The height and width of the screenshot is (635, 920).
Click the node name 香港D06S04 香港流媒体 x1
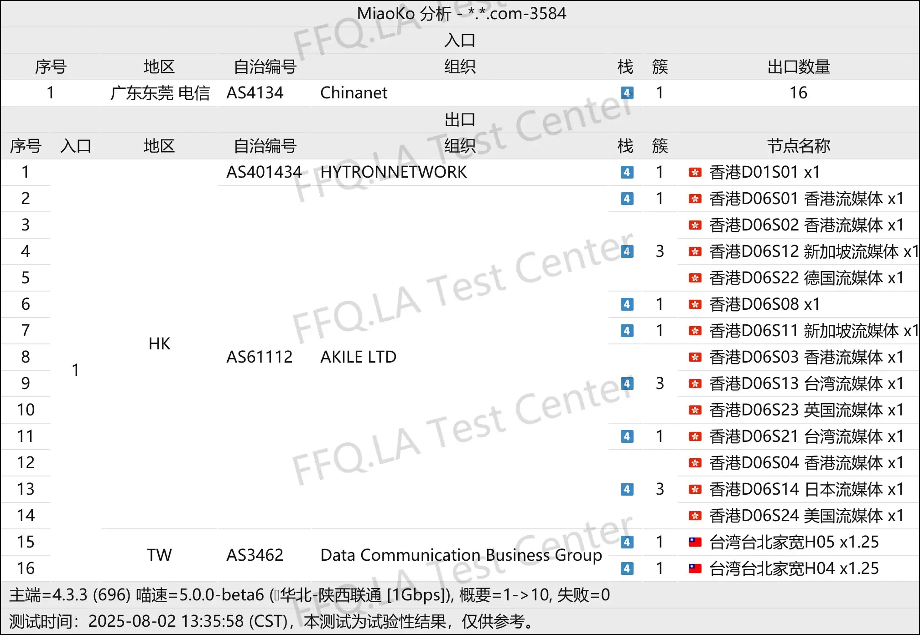806,463
